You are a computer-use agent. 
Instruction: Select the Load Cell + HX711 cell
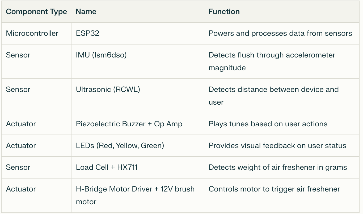point(107,167)
